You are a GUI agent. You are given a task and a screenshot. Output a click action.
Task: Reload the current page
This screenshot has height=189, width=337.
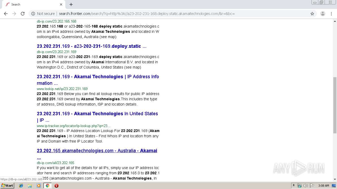23,14
